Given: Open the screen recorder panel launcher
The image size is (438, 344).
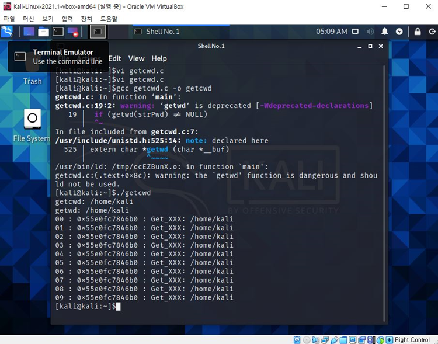Looking at the screenshot, I should [72, 32].
